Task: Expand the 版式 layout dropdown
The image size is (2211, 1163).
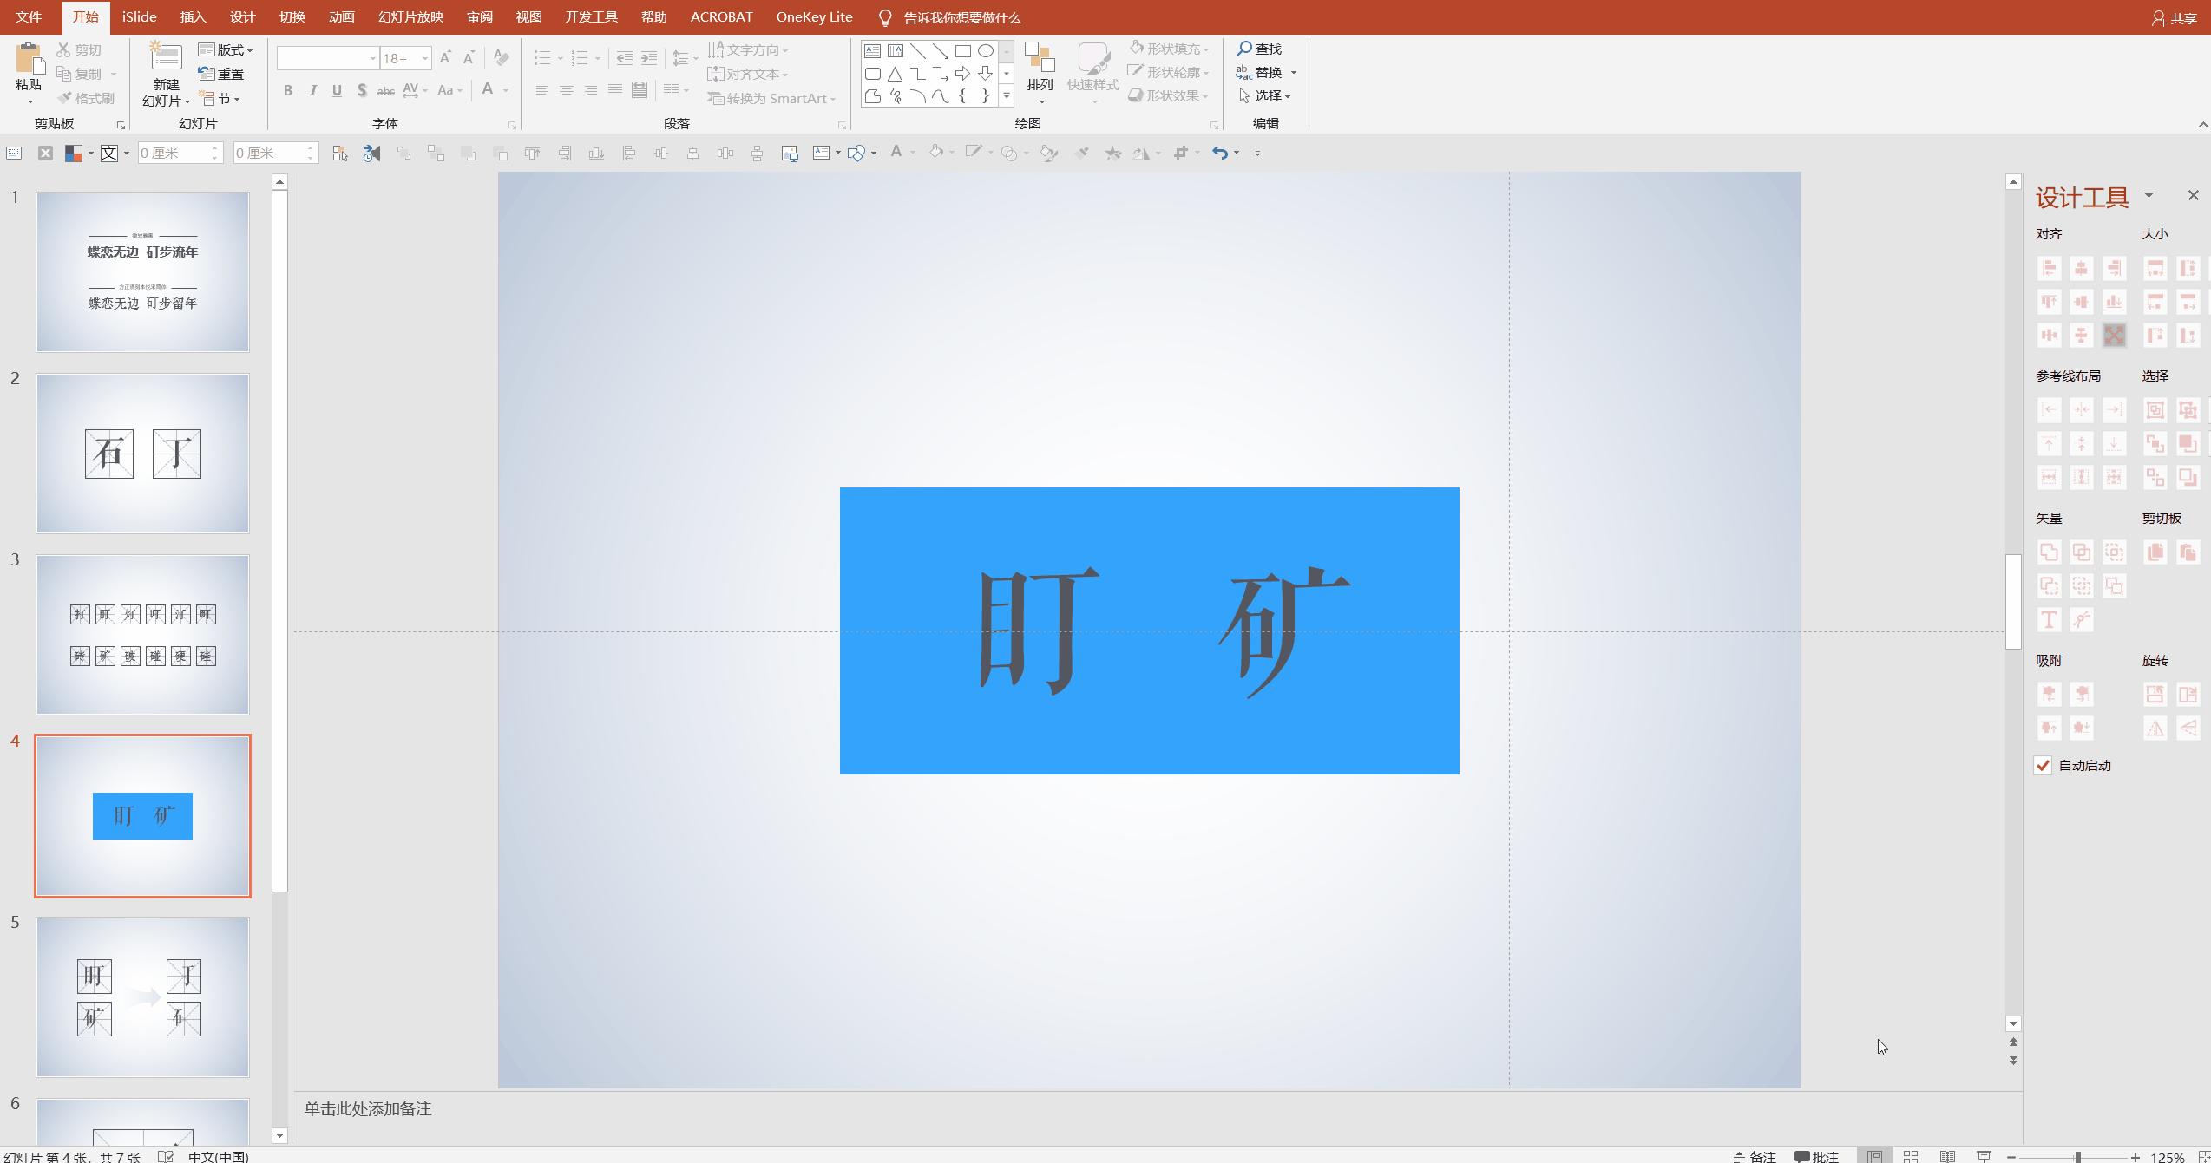Action: [x=226, y=50]
